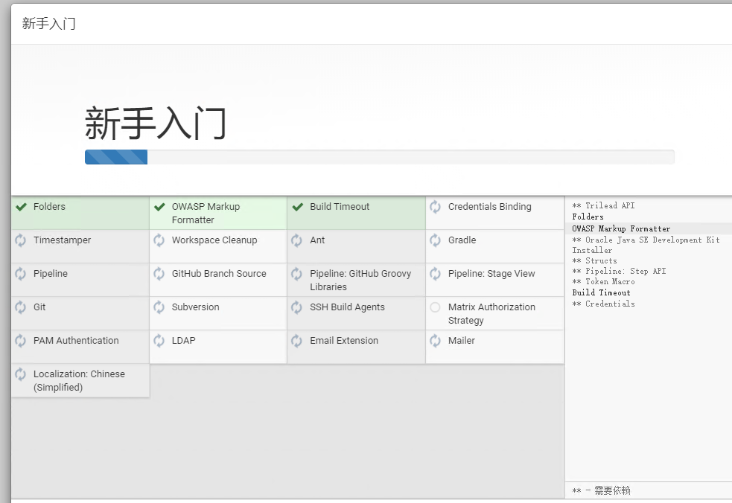Screen dimensions: 732x503
Task: Select the Pipeline plugin cell
Action: (x=80, y=279)
